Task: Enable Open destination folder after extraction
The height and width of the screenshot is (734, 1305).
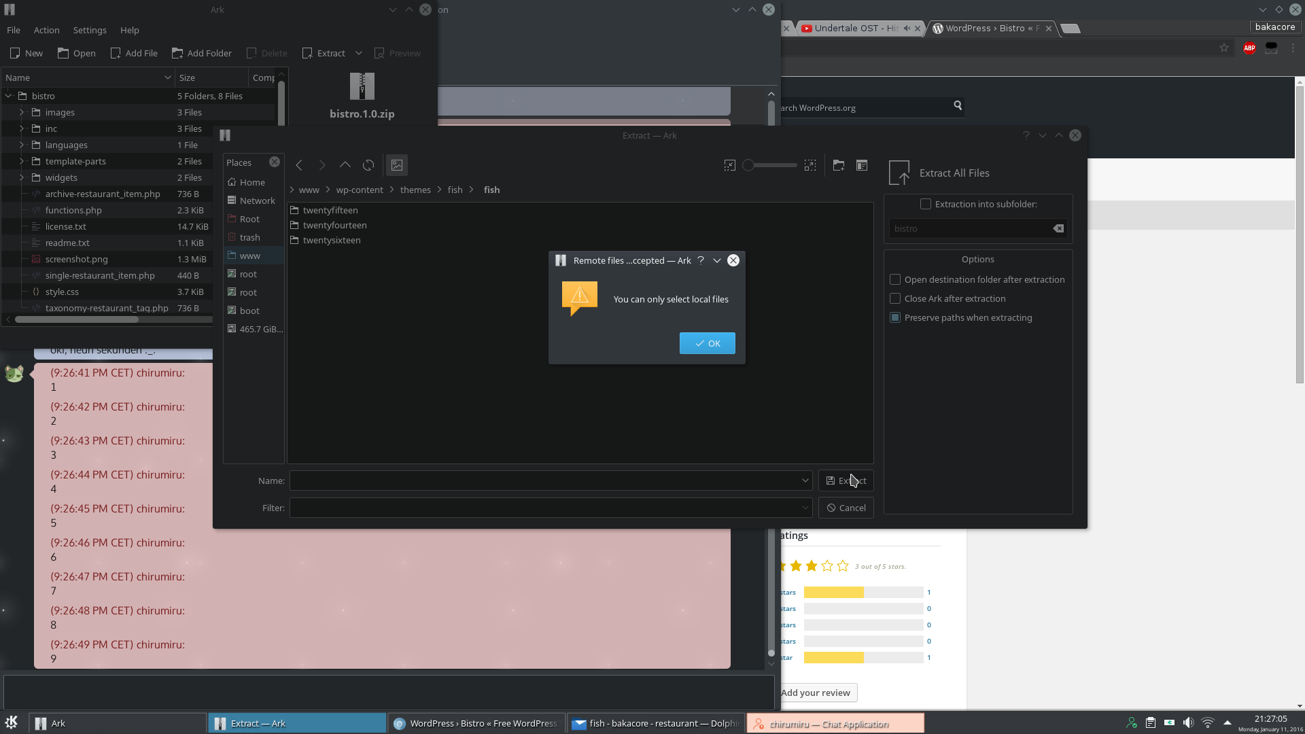Action: [895, 279]
